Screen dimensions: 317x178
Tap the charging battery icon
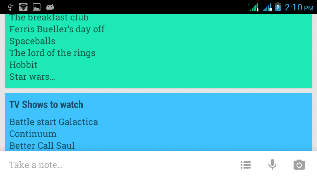point(278,7)
